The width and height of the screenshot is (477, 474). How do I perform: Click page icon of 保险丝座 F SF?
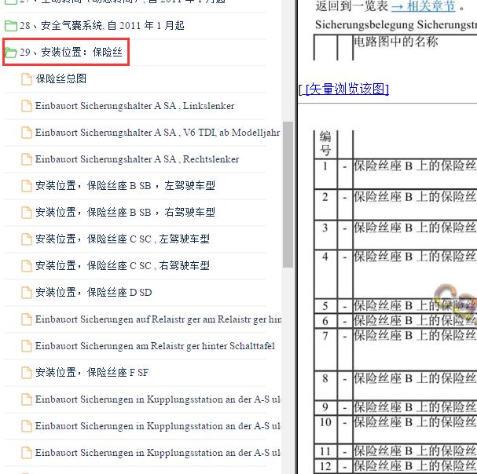[x=27, y=373]
